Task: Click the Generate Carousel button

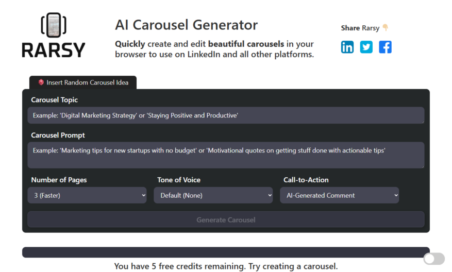Action: point(226,219)
